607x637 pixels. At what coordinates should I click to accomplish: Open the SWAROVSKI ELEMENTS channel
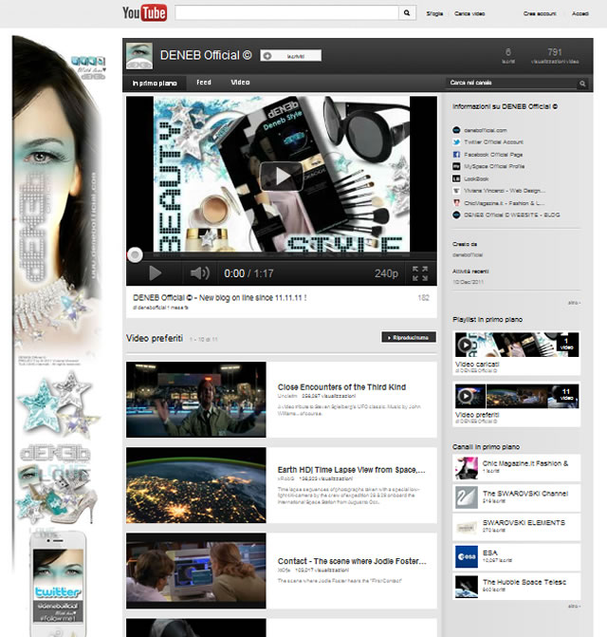click(524, 523)
